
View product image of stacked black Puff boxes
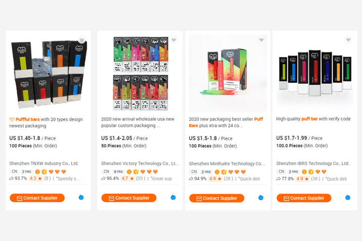point(48,73)
